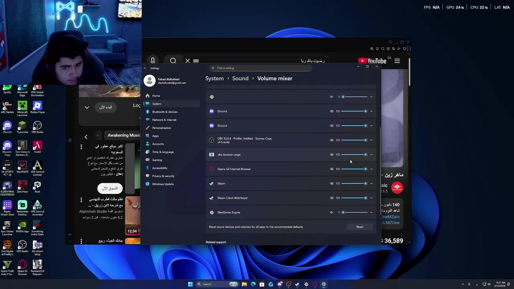
Task: Expand the OBS 32.0.4 volume options
Action: (x=371, y=140)
